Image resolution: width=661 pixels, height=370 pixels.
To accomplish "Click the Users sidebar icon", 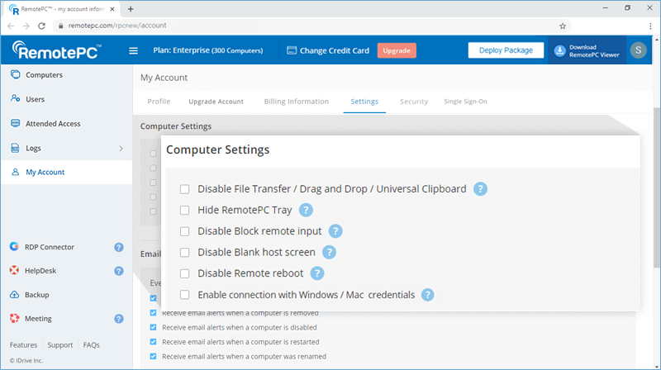I will 15,98.
